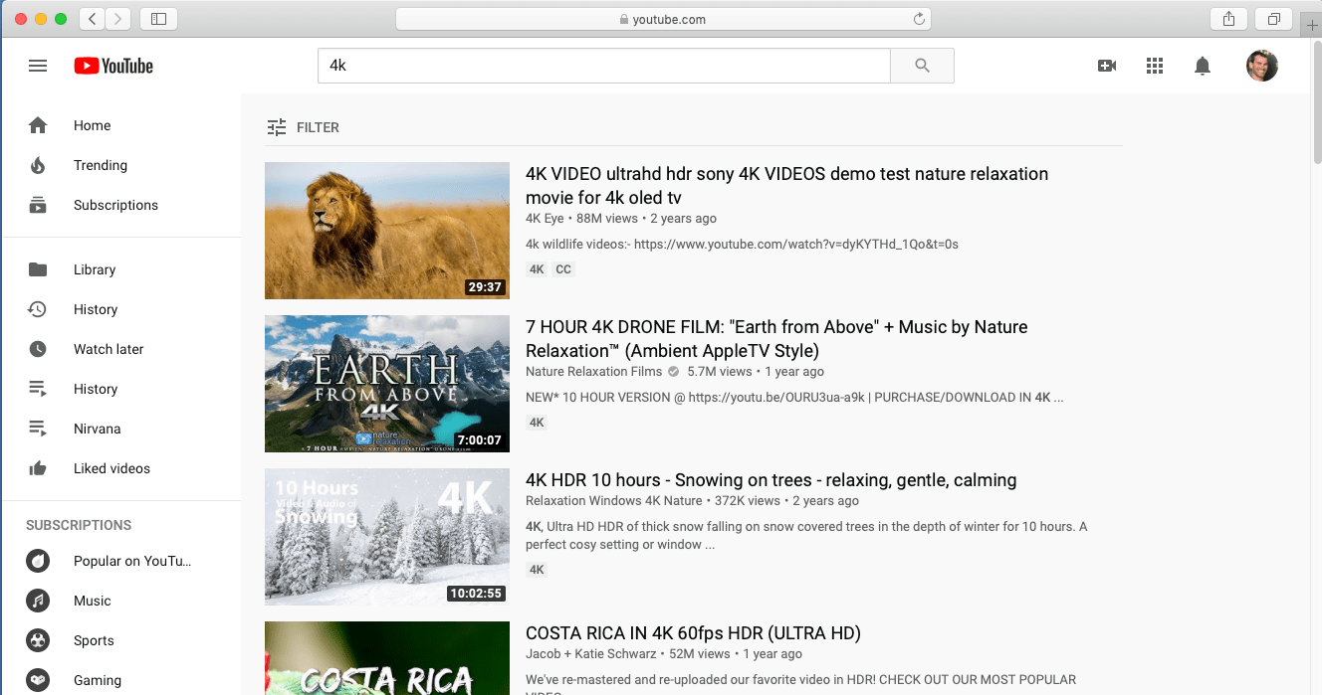Open the YouTube apps grid

(x=1155, y=66)
